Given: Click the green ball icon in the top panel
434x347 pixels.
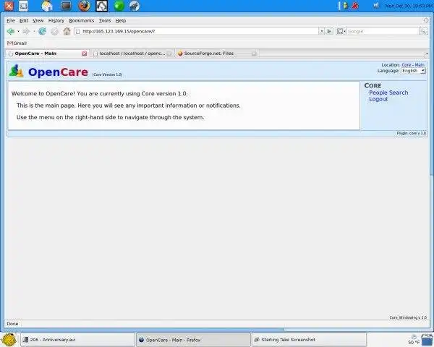Looking at the screenshot, I should 119,6.
